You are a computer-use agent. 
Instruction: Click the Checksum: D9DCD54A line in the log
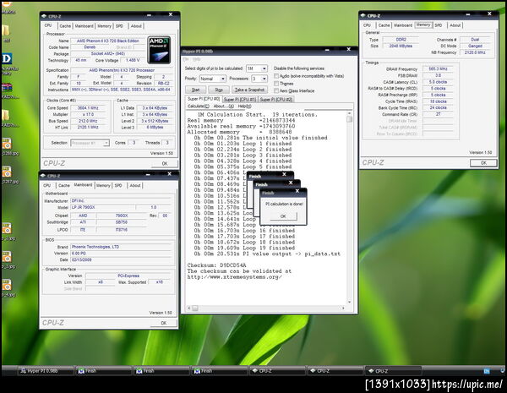click(216, 265)
